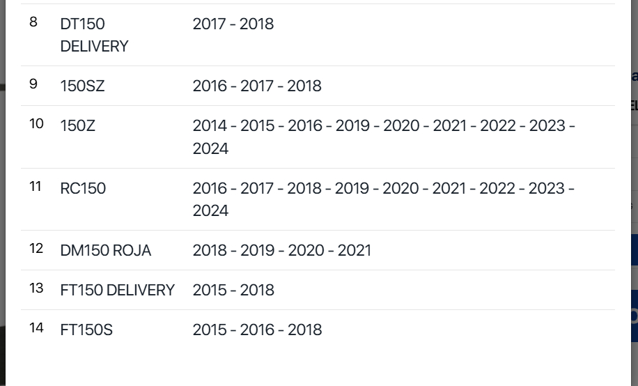Select the 150Z model name

[x=77, y=126]
